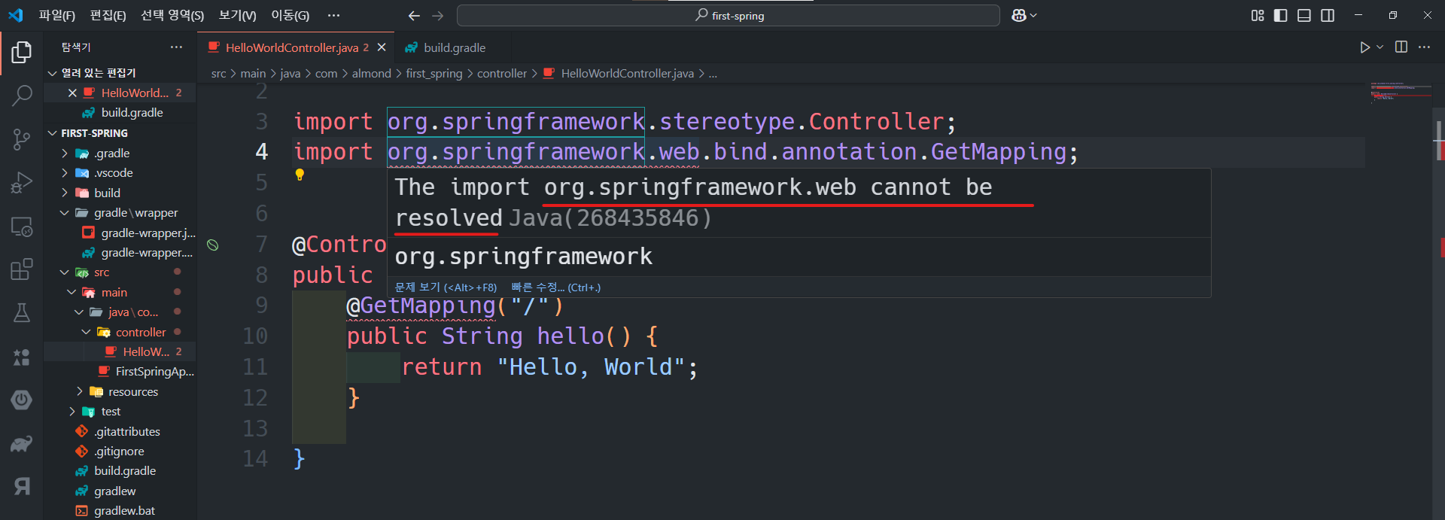Click HelloWorldController.java in breadcrumb
The height and width of the screenshot is (520, 1445).
click(x=628, y=74)
